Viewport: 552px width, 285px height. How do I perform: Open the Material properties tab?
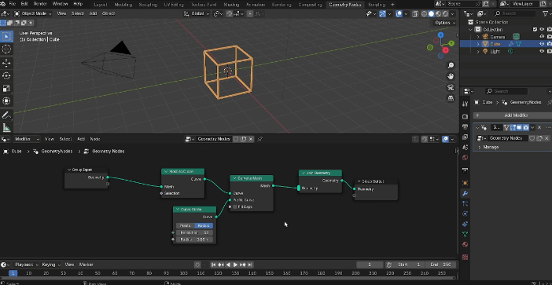coord(465,244)
